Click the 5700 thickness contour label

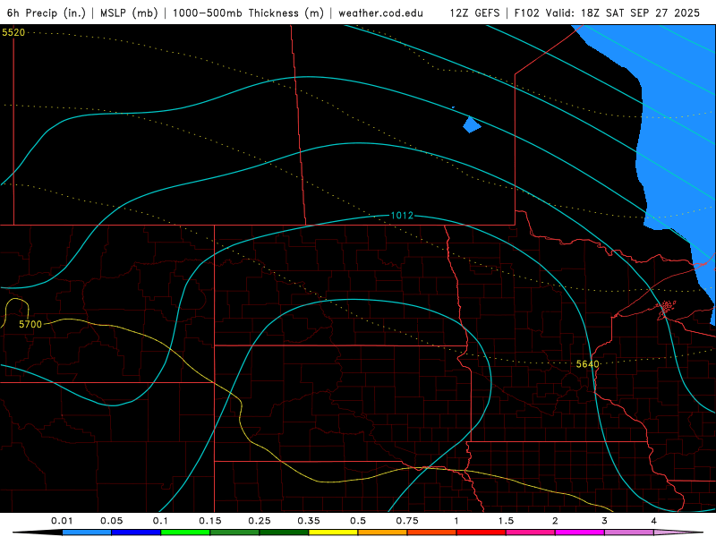pyautogui.click(x=30, y=324)
